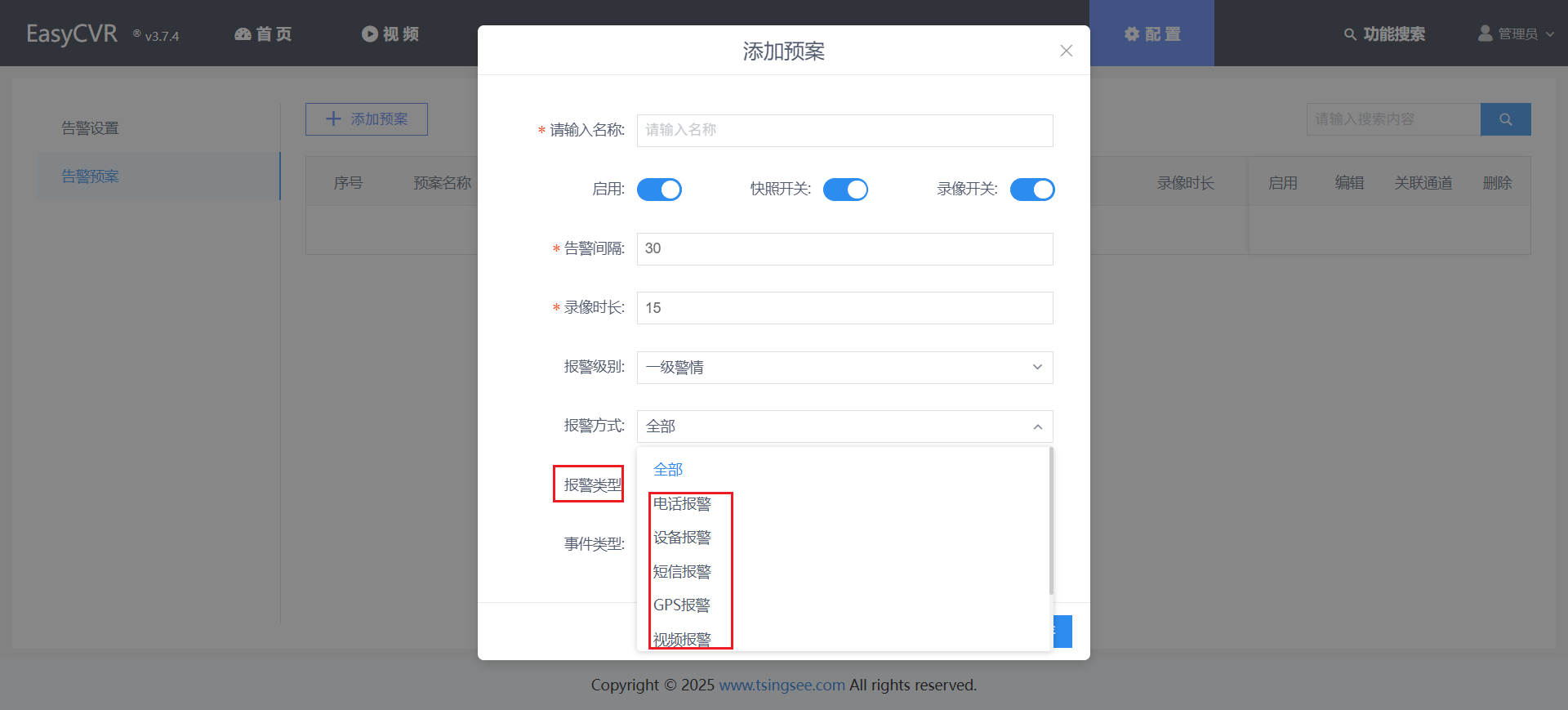Toggle the 启用 switch off
Viewport: 1568px width, 710px height.
pos(659,190)
